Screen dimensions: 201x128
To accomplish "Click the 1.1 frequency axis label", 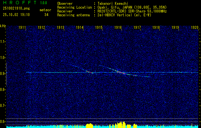I will [3, 42].
